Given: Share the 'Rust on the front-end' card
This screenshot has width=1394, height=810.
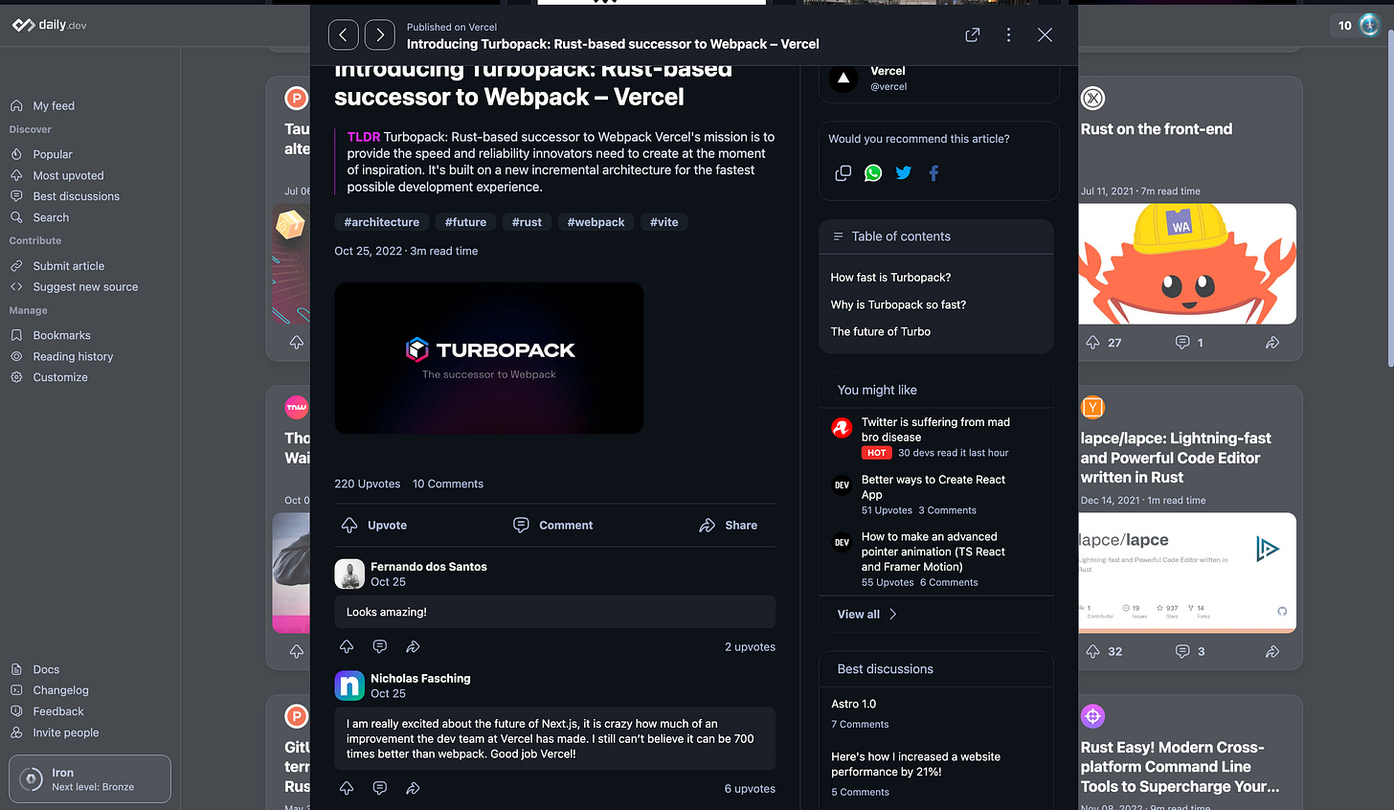Looking at the screenshot, I should [x=1272, y=343].
